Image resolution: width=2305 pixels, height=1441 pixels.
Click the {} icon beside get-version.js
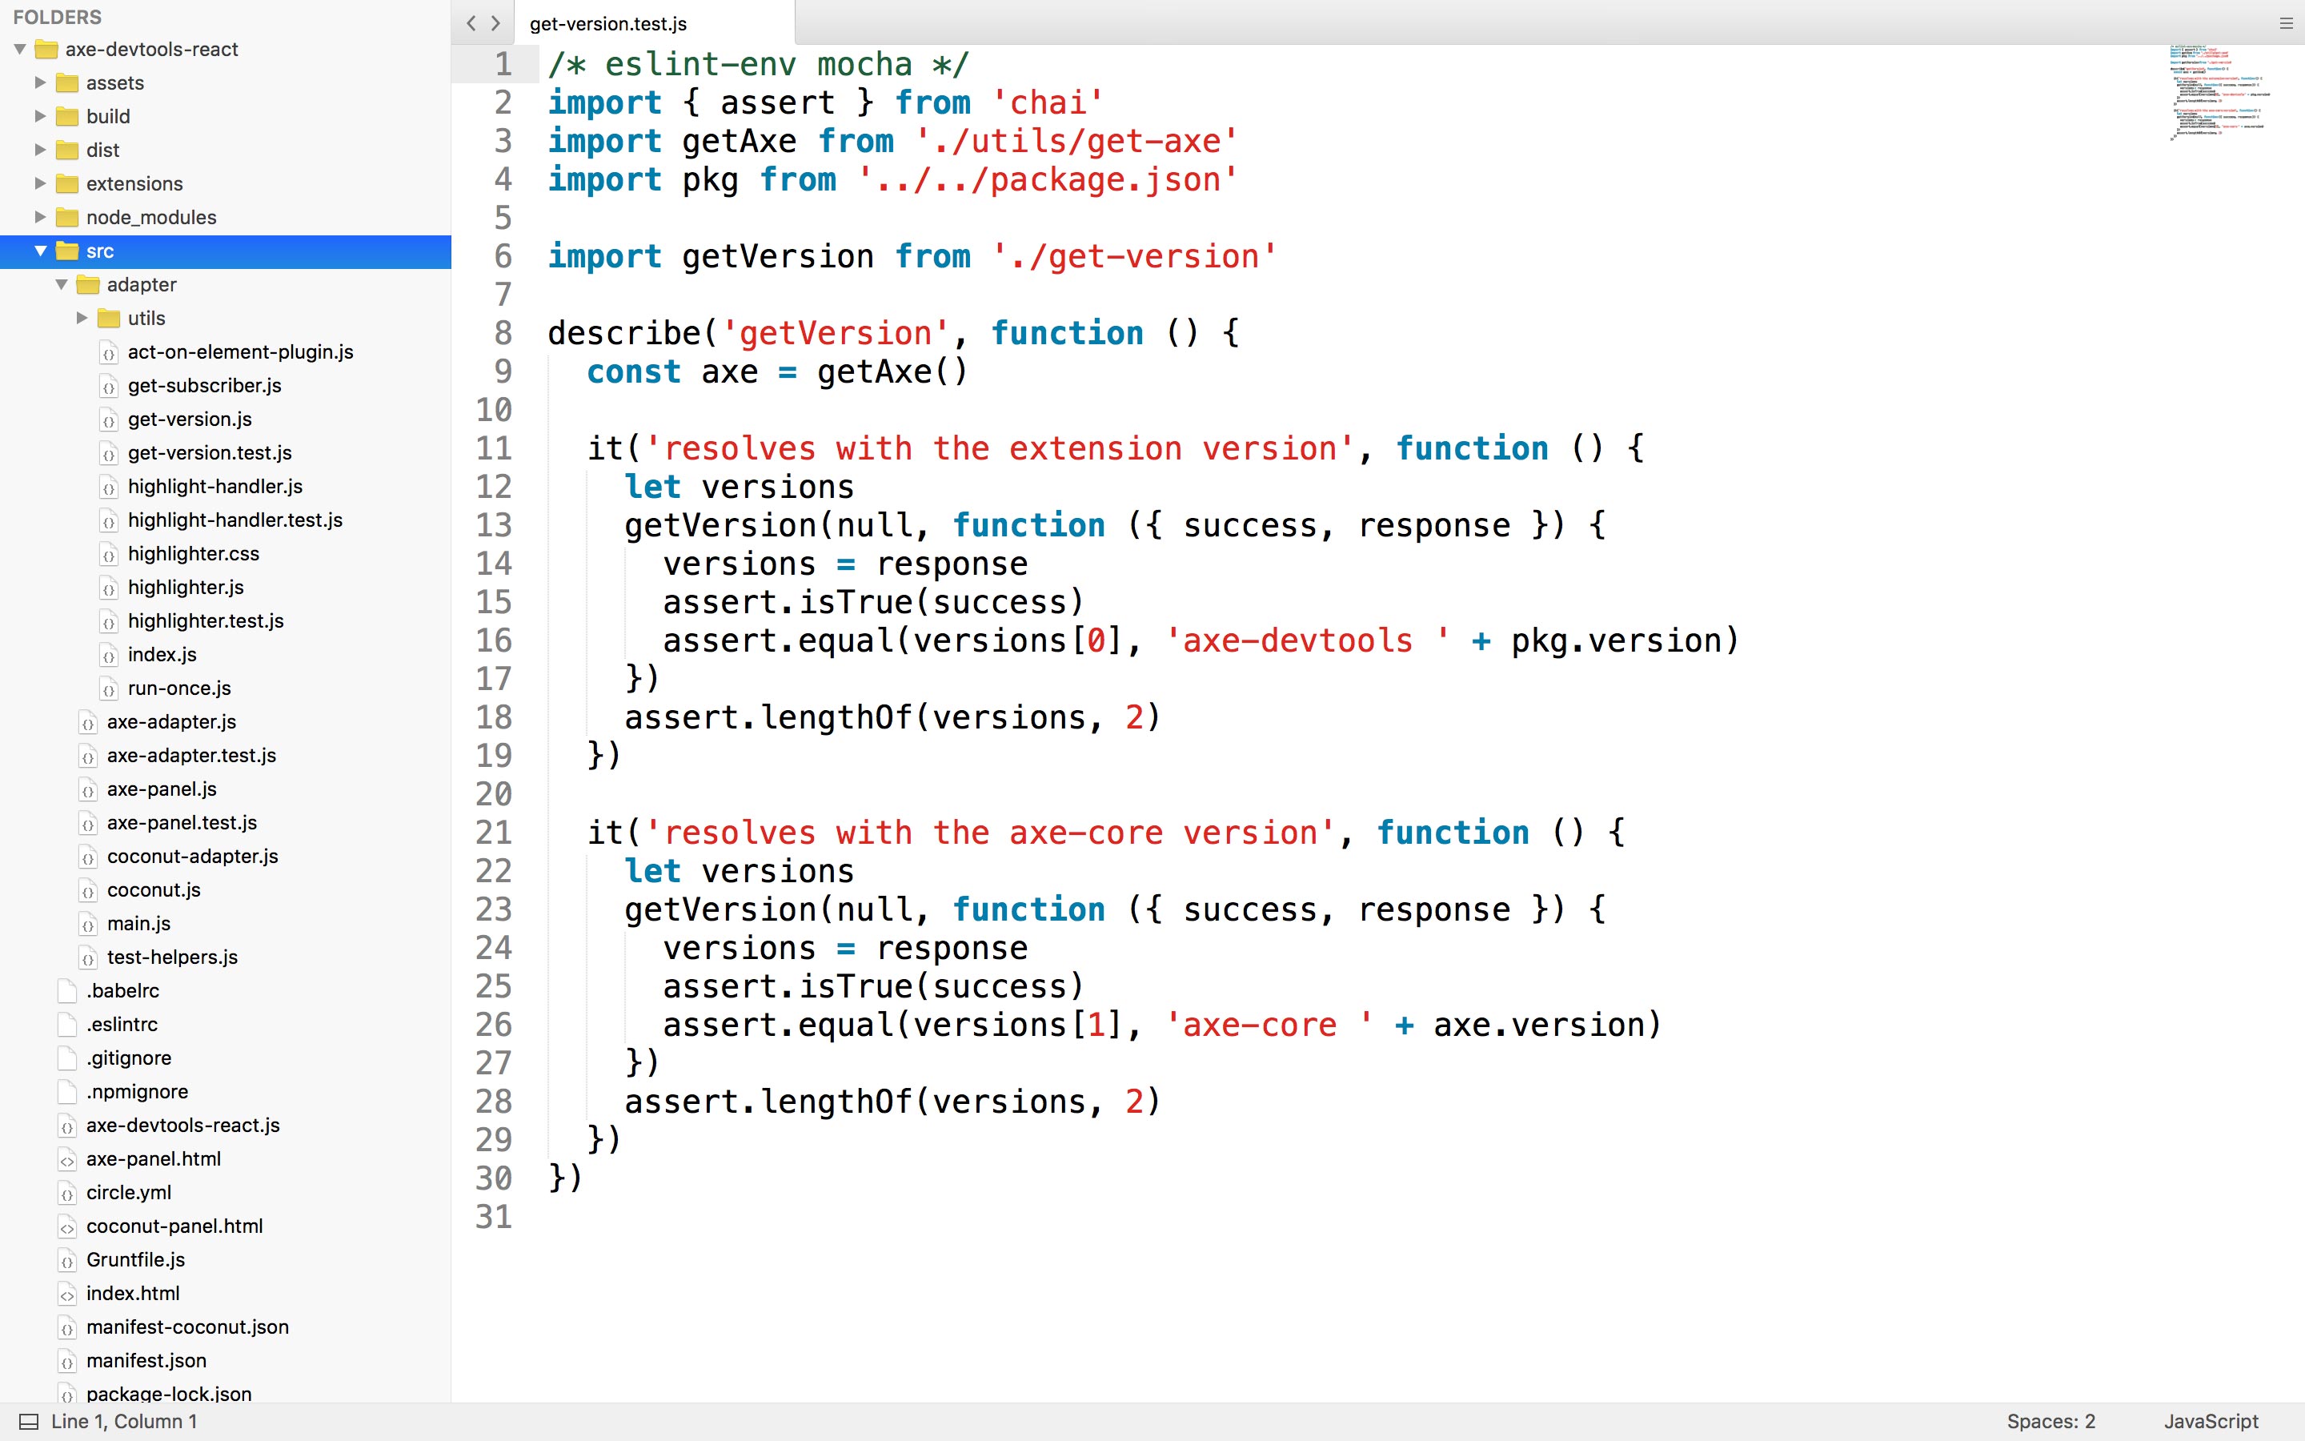110,419
